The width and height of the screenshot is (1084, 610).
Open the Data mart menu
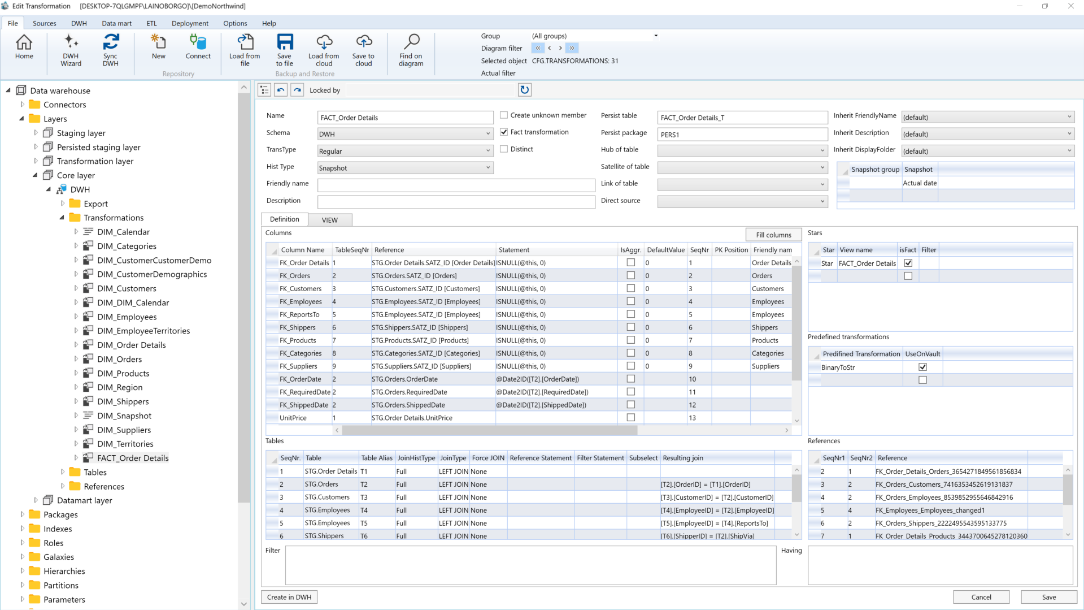coord(116,23)
